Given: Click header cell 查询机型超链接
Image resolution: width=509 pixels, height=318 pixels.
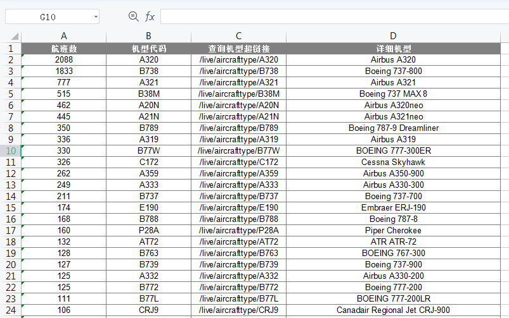Looking at the screenshot, I should click(238, 49).
